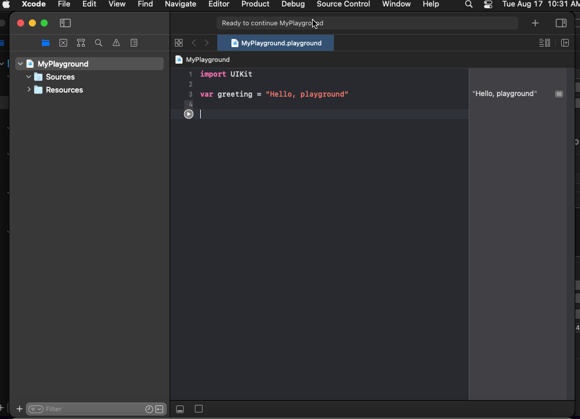Open the Source Control navigator icon
Screen dimensions: 580x419
tap(63, 43)
